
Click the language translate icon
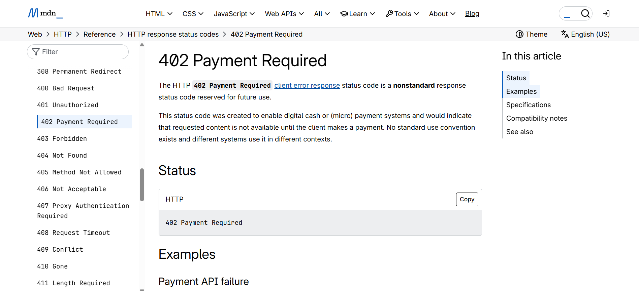pos(565,34)
